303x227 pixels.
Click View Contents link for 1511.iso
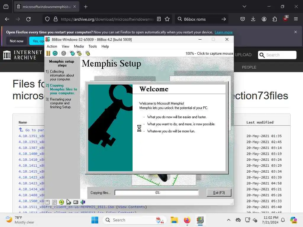click(131, 207)
